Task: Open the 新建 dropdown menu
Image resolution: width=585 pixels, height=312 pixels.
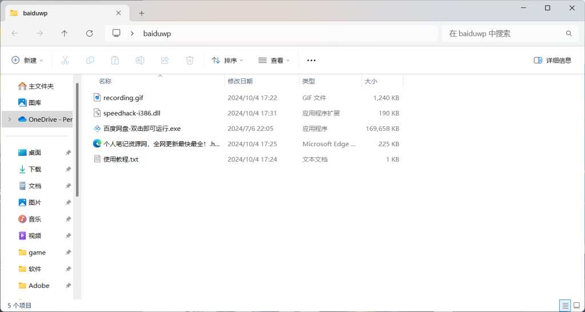Action: (x=27, y=60)
